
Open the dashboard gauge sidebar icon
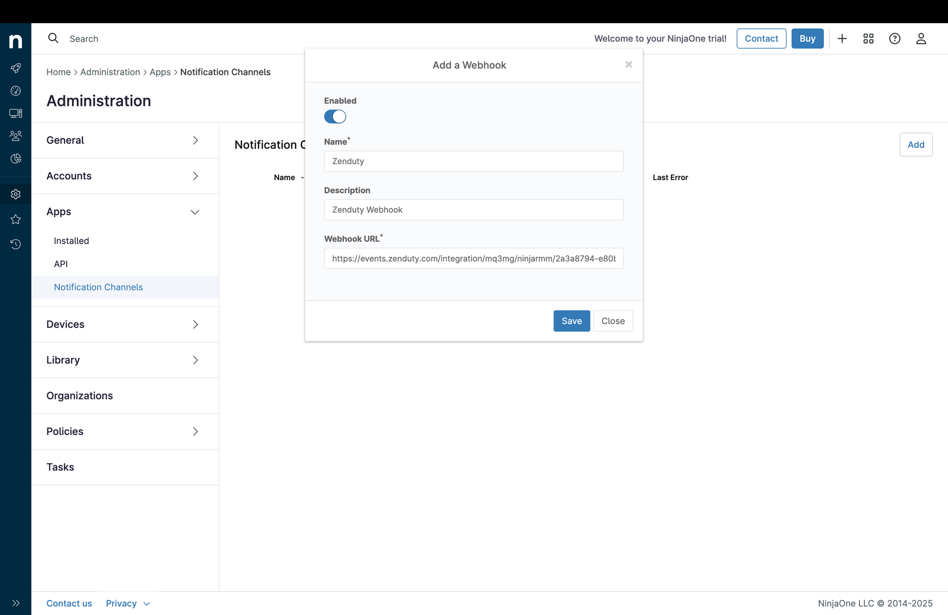pyautogui.click(x=16, y=91)
